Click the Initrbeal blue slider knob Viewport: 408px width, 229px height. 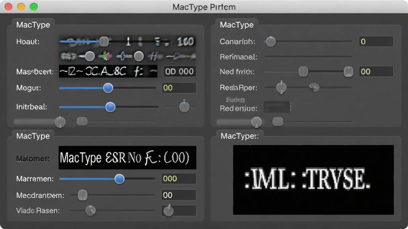point(110,107)
